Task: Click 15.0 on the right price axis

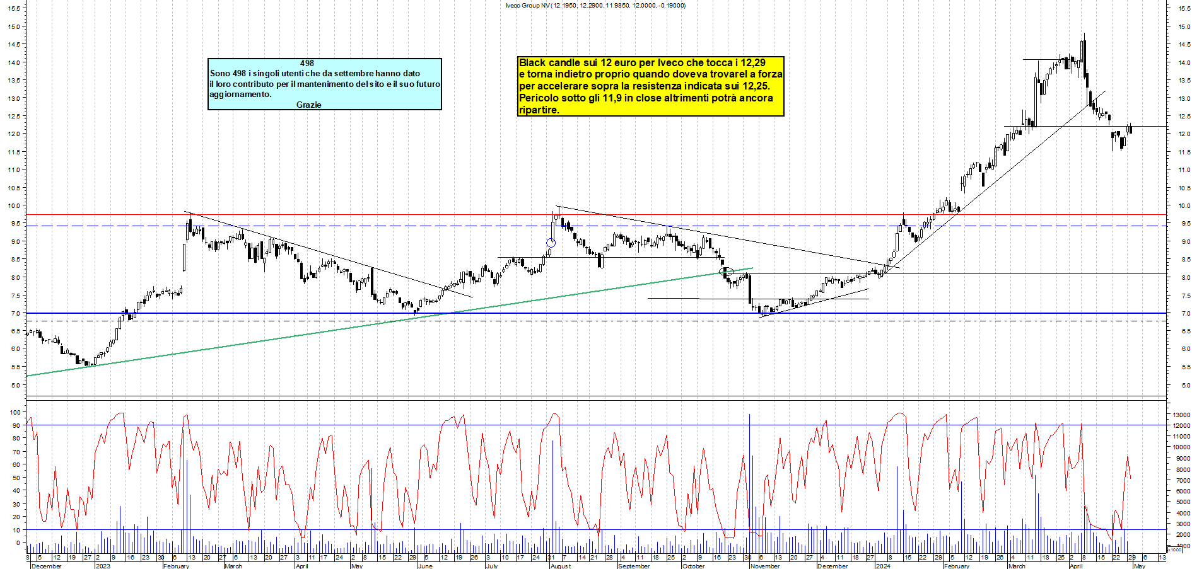Action: coord(1184,26)
